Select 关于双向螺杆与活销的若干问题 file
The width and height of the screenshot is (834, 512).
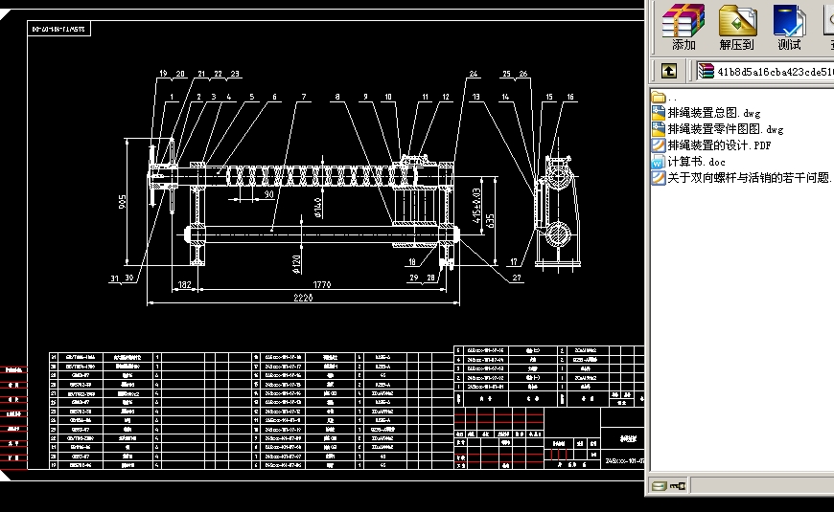click(748, 178)
